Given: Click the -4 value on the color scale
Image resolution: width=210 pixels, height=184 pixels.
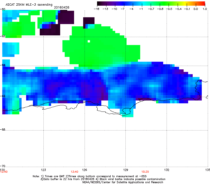Looking at the screenshot, I should click(x=131, y=9).
